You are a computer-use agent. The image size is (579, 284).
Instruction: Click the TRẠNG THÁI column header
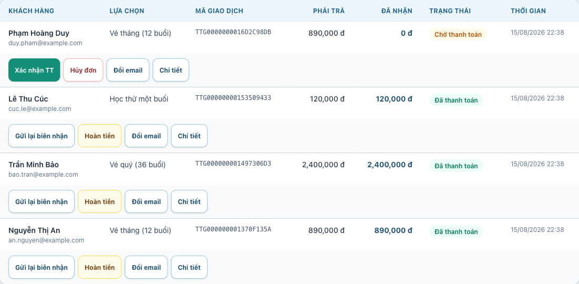[450, 11]
